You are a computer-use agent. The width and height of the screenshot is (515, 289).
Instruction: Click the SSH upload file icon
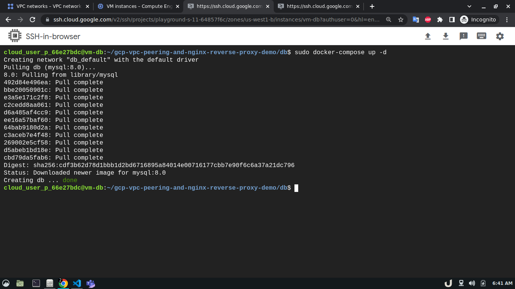428,36
